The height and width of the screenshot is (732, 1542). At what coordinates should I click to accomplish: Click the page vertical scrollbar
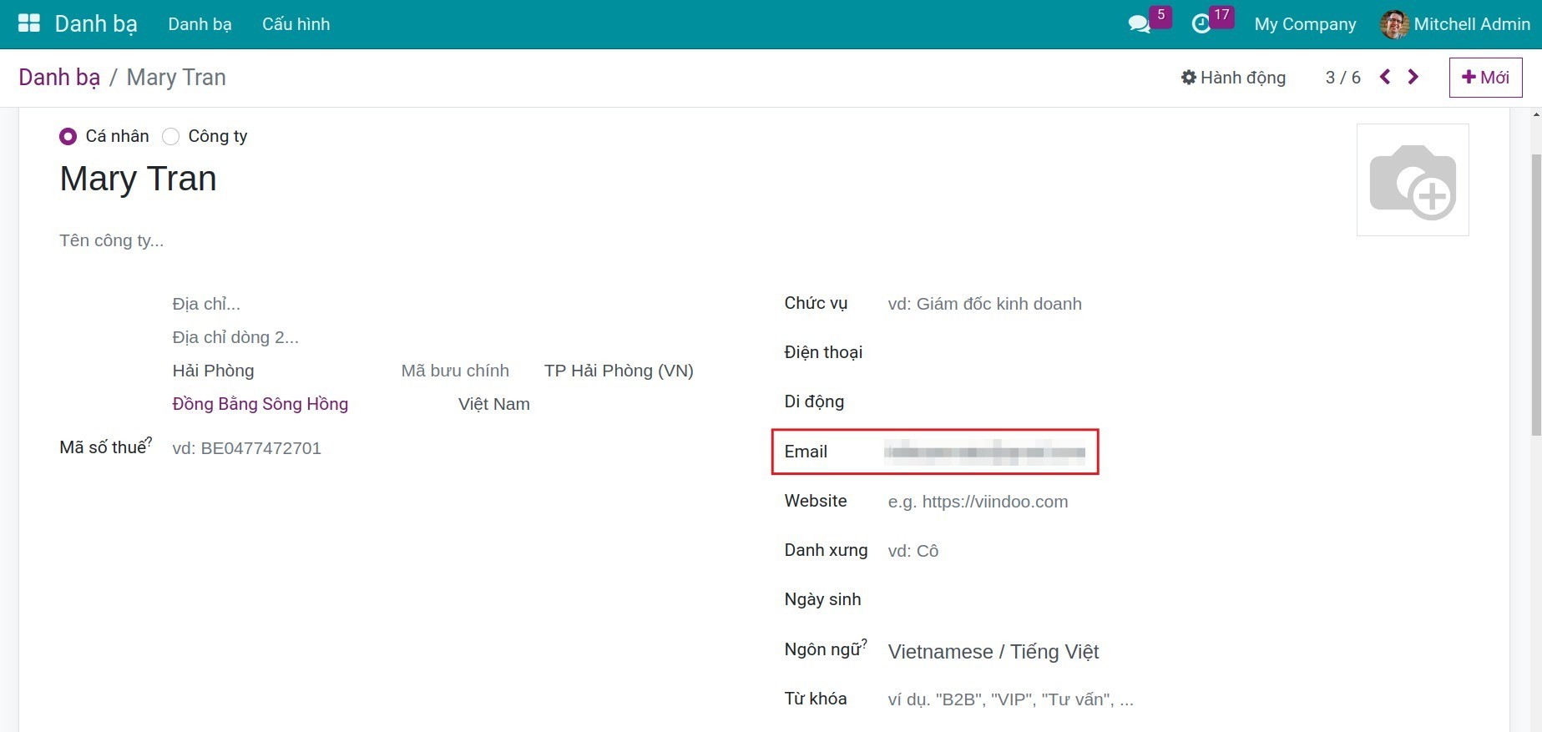coord(1535,292)
